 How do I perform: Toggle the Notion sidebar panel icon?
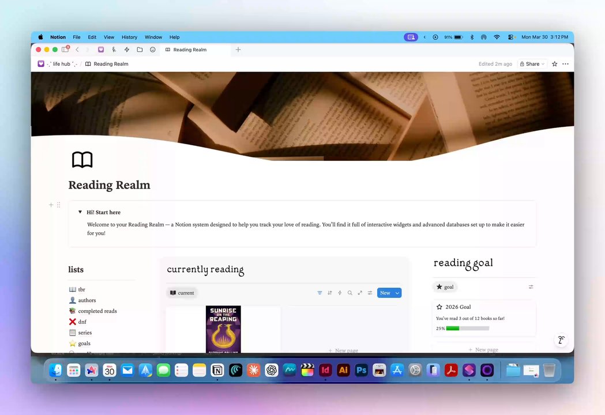[x=65, y=50]
